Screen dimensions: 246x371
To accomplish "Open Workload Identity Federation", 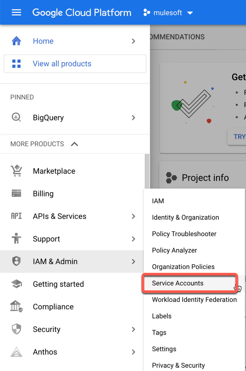I will [194, 300].
